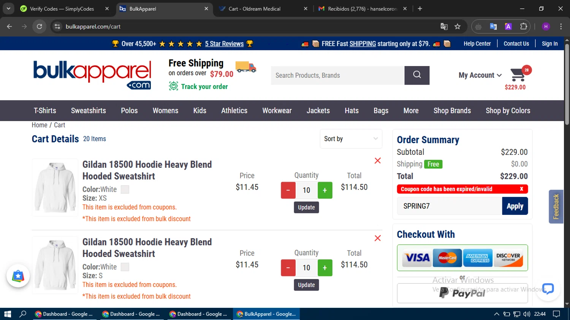Checkout with PayPal

point(462,293)
